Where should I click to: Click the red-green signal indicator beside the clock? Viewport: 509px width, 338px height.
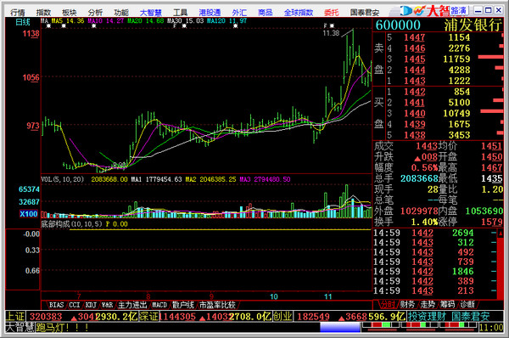coord(419,327)
